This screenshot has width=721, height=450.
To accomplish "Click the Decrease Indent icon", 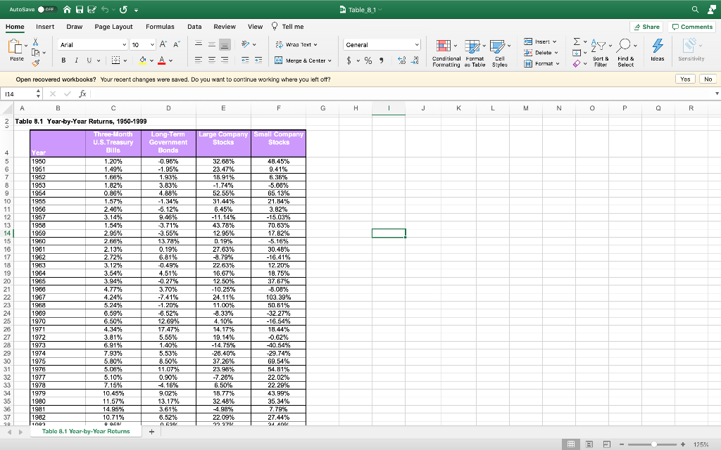I will point(245,60).
